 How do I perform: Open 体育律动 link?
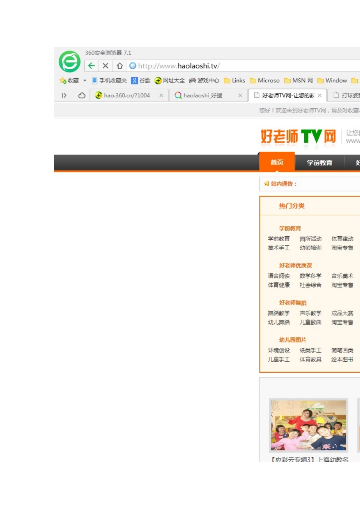tap(342, 239)
